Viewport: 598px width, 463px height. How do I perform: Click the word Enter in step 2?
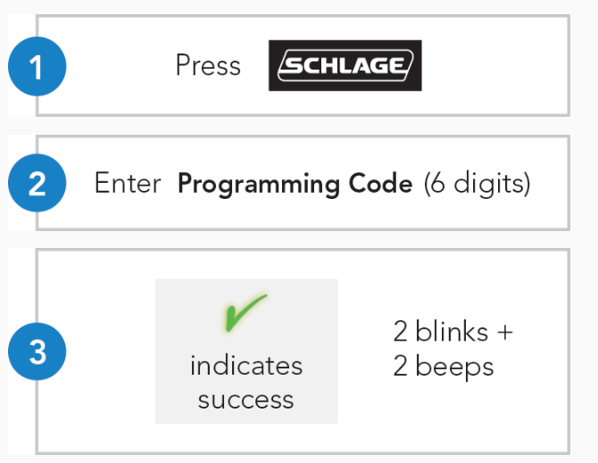point(128,183)
